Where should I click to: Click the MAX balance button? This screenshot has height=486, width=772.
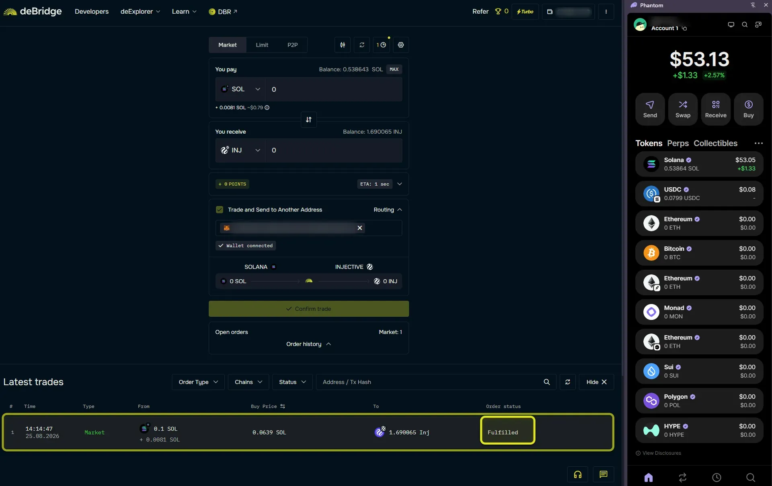(x=394, y=69)
